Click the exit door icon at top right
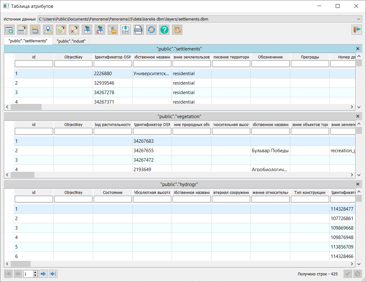 [357, 30]
